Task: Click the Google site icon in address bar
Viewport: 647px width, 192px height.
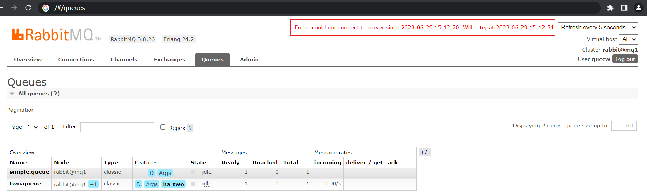Action: [46, 8]
